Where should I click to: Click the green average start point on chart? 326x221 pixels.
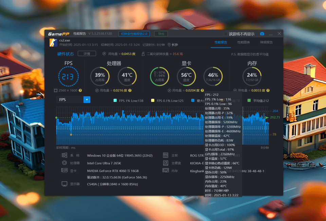click(57, 118)
